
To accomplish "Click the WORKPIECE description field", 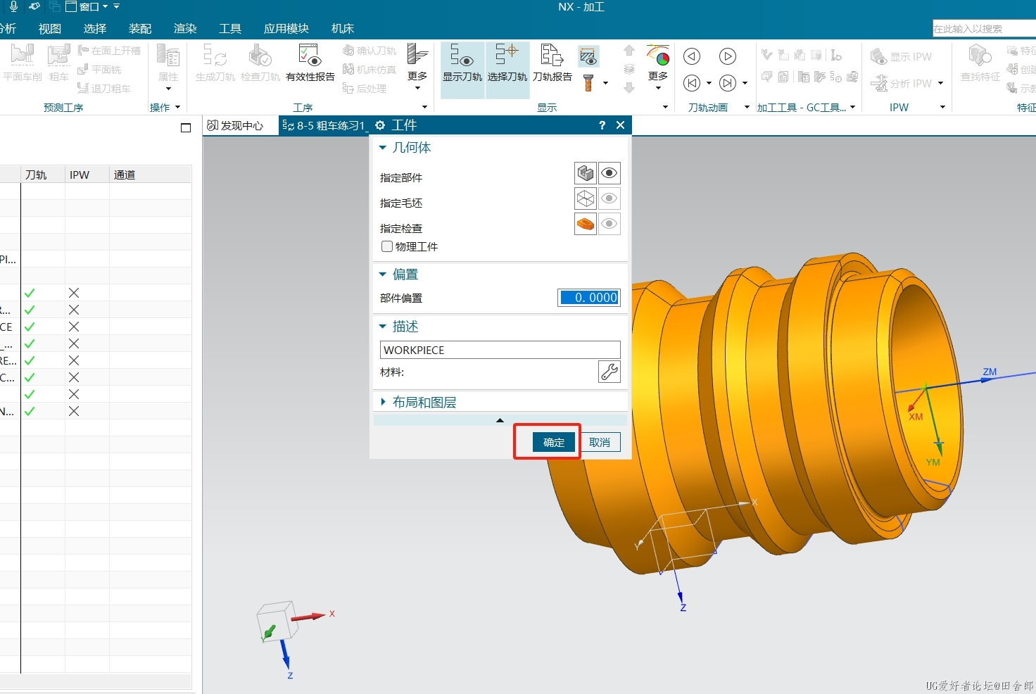I will tap(500, 350).
